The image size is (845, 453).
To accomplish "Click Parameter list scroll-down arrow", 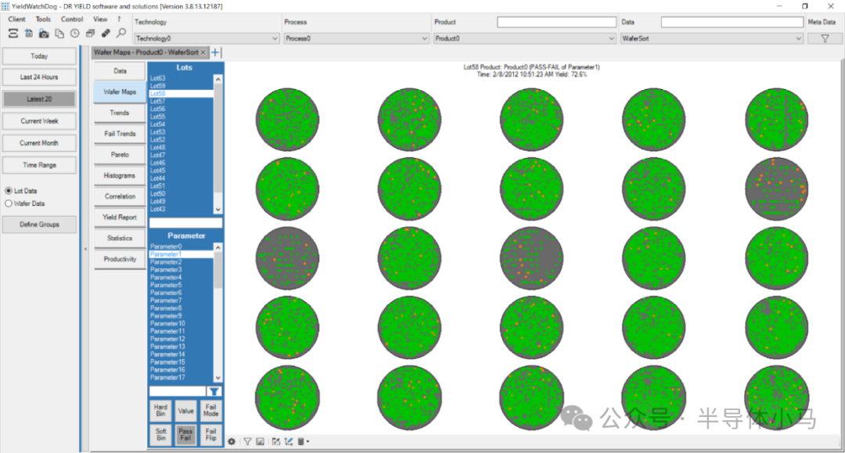I will (x=218, y=378).
